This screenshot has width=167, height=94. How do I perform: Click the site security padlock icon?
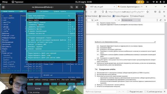(x=106, y=12)
